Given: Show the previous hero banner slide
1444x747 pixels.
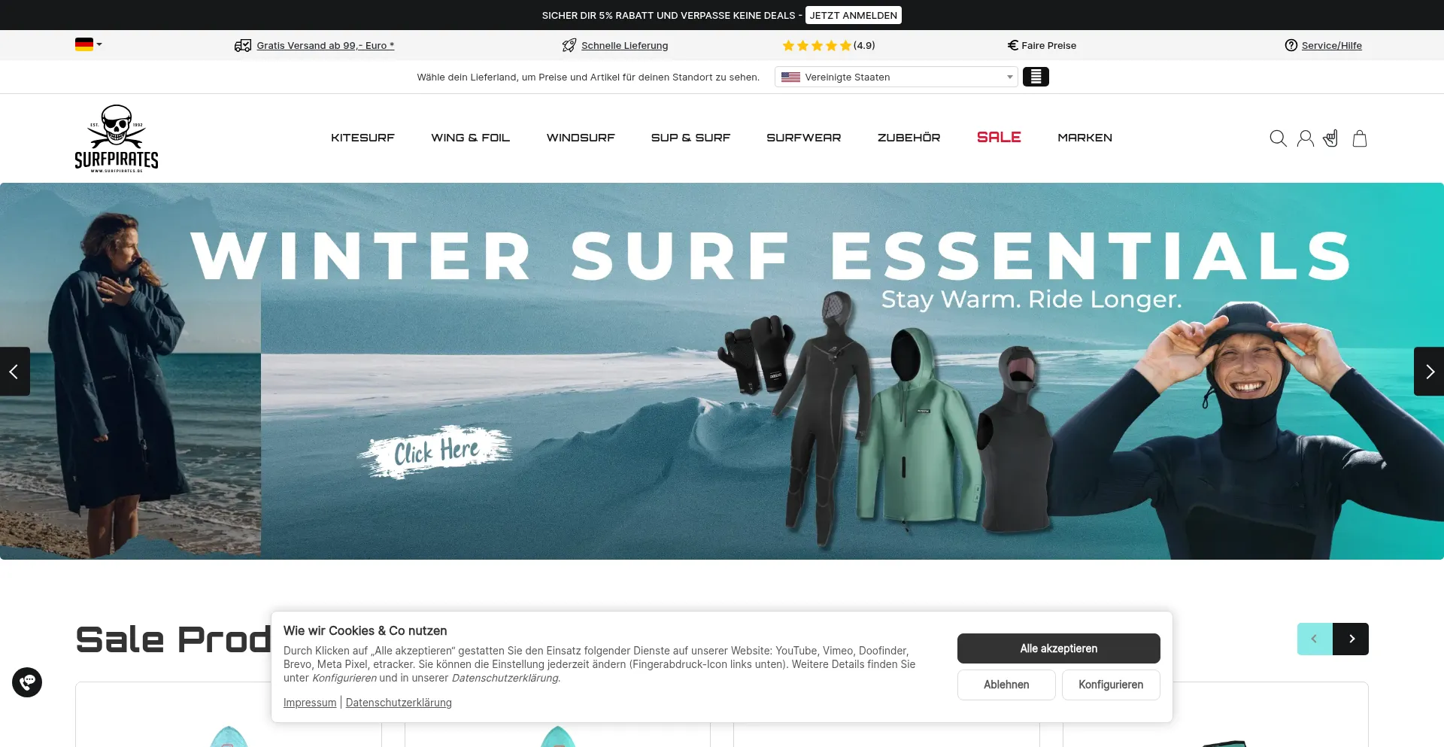Looking at the screenshot, I should [x=14, y=372].
